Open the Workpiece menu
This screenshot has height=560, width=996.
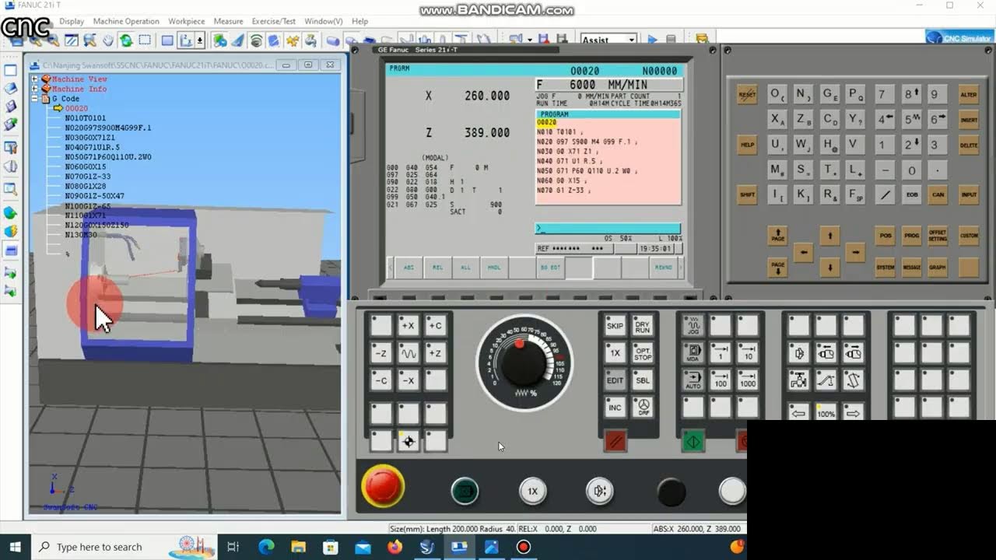coord(187,21)
